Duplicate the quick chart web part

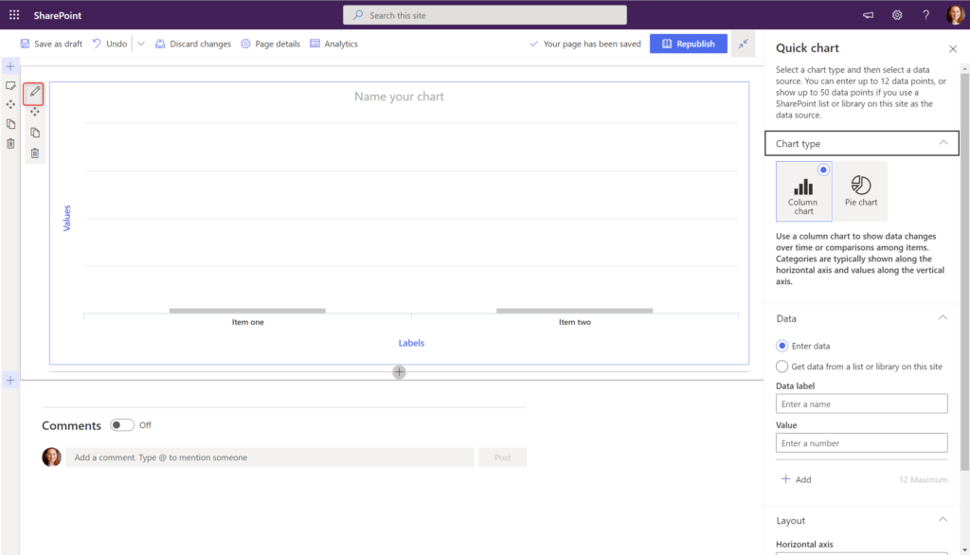tap(35, 133)
